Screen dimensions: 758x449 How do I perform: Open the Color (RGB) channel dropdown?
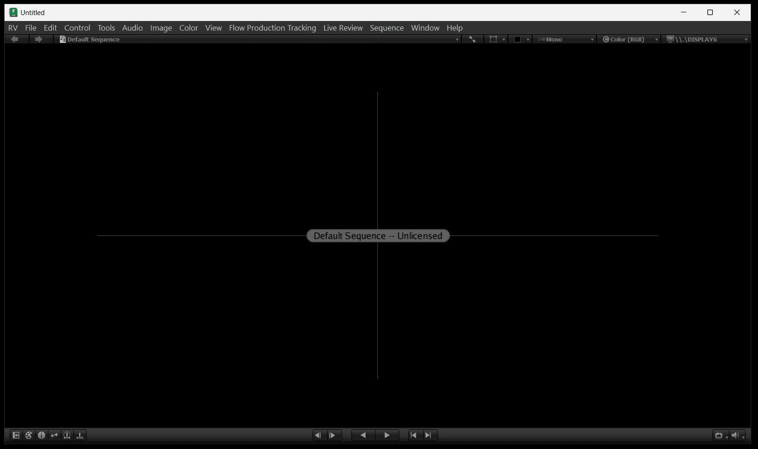(x=629, y=39)
